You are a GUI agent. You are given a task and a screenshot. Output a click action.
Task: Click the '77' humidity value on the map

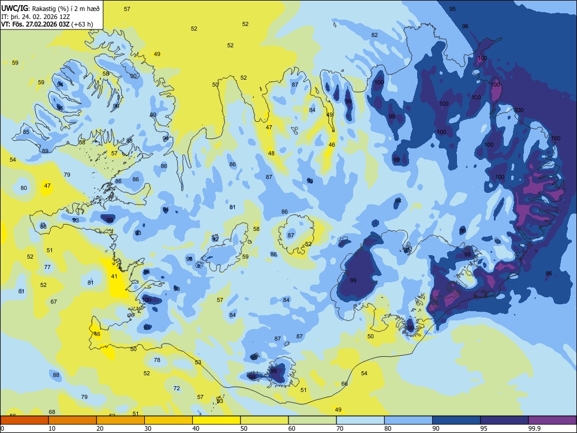(x=47, y=267)
